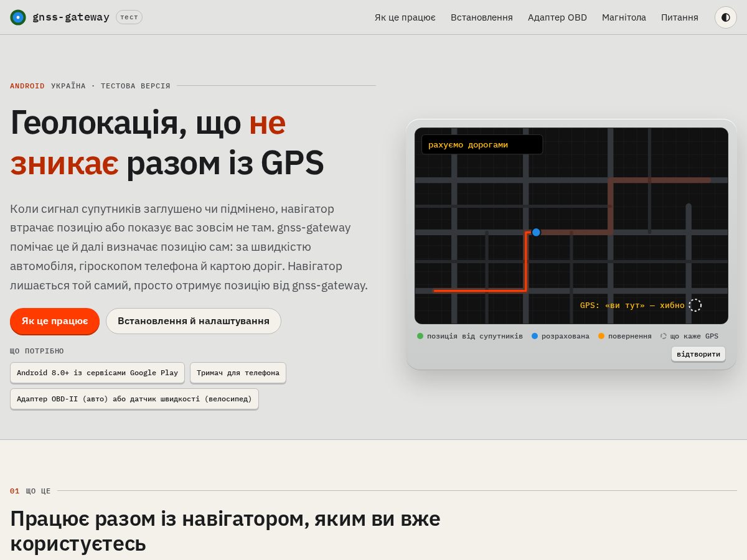Image resolution: width=747 pixels, height=560 pixels.
Task: Click the orange 'Як це працює' button
Action: tap(55, 321)
